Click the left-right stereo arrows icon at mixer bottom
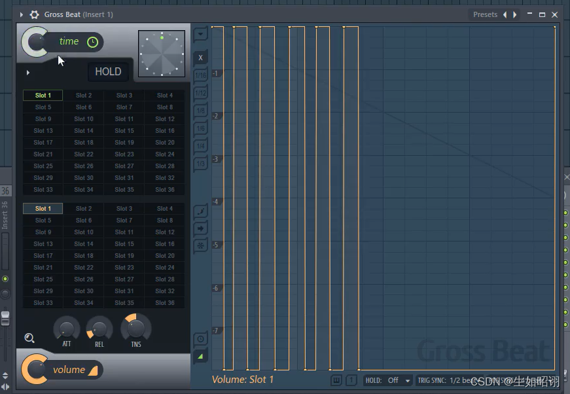Screen dimensions: 570x394 (x=5, y=386)
